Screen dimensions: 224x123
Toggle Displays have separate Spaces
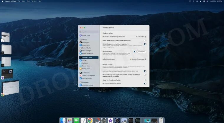tap(145, 84)
